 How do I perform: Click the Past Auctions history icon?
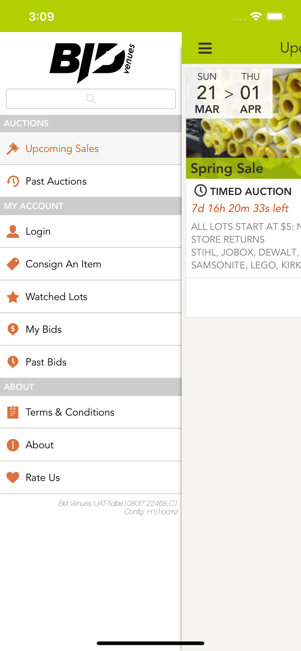(13, 181)
